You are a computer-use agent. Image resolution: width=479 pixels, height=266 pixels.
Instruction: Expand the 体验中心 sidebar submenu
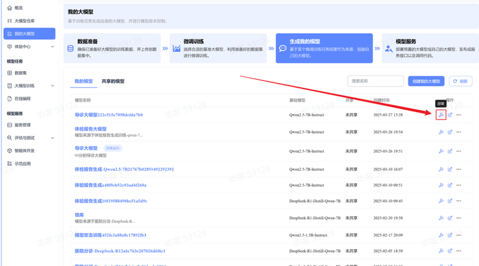point(52,47)
